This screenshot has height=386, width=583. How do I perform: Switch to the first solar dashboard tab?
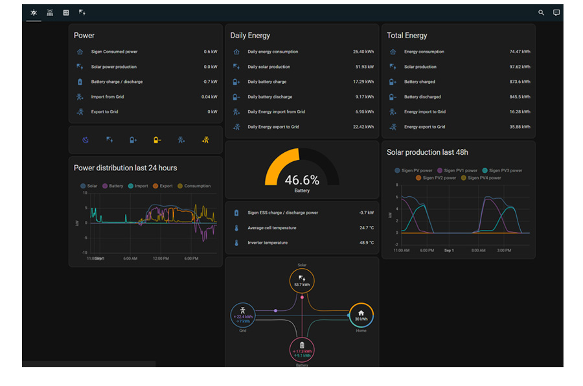34,13
